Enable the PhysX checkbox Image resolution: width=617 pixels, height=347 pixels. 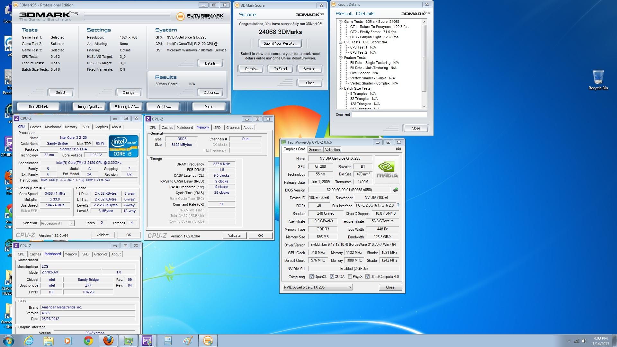point(350,277)
